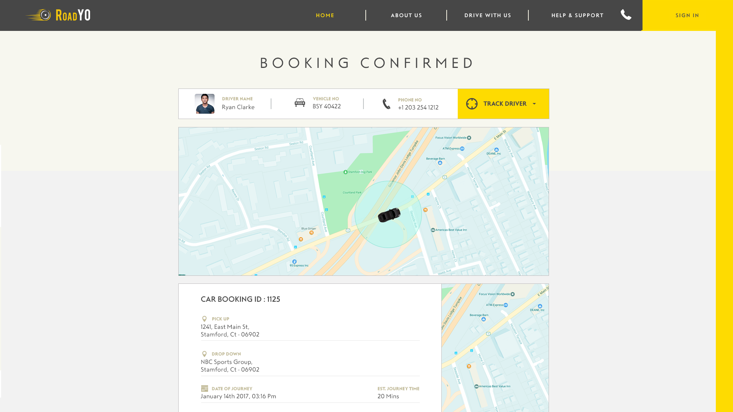The width and height of the screenshot is (733, 412).
Task: Click Blue Ginger restaurant marker
Action: pos(312,233)
